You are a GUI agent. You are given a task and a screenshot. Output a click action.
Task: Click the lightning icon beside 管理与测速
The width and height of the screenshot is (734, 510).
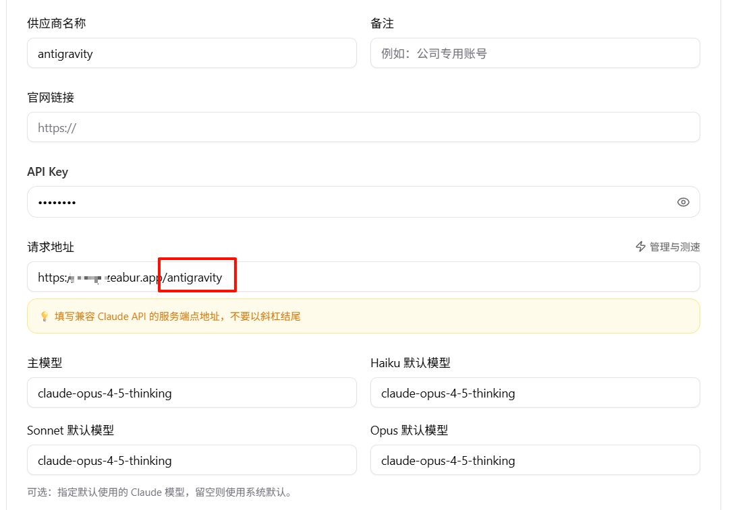pyautogui.click(x=640, y=247)
